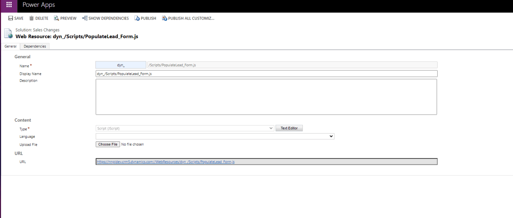
Task: Click the Publish icon
Action: pos(137,18)
